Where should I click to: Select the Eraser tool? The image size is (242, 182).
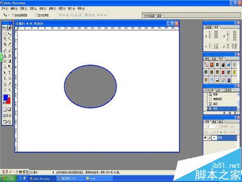click(5, 61)
